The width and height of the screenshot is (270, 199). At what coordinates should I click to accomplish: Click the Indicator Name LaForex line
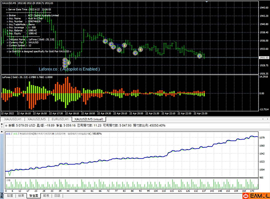click(31, 39)
